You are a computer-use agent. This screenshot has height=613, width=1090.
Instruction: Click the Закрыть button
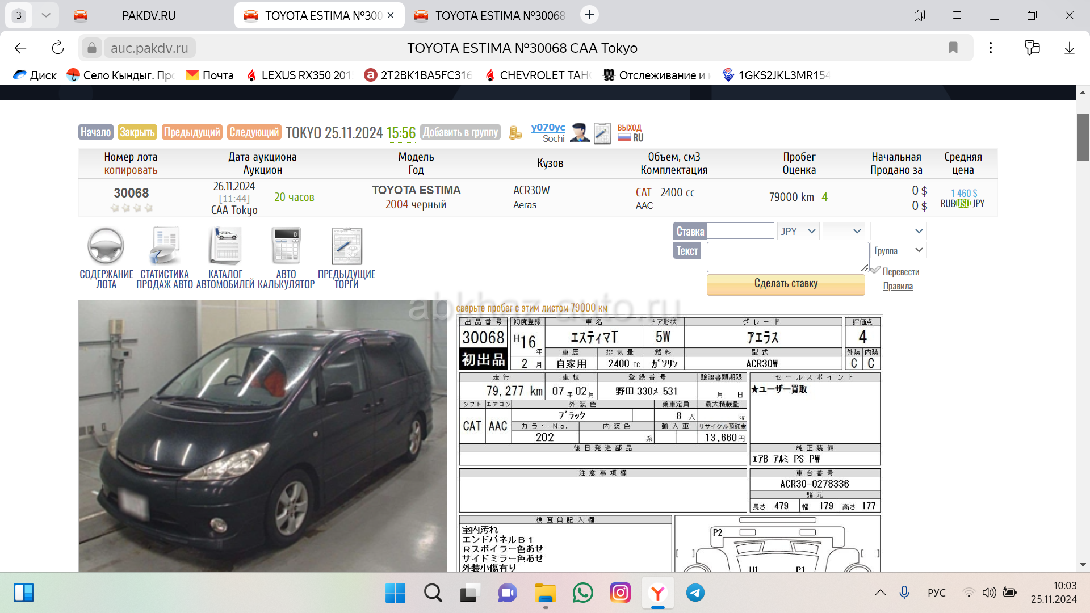point(137,132)
